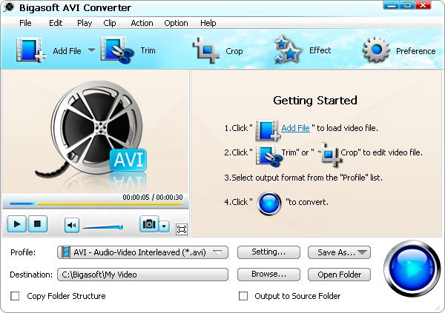
Task: Open the Option menu
Action: pyautogui.click(x=176, y=23)
